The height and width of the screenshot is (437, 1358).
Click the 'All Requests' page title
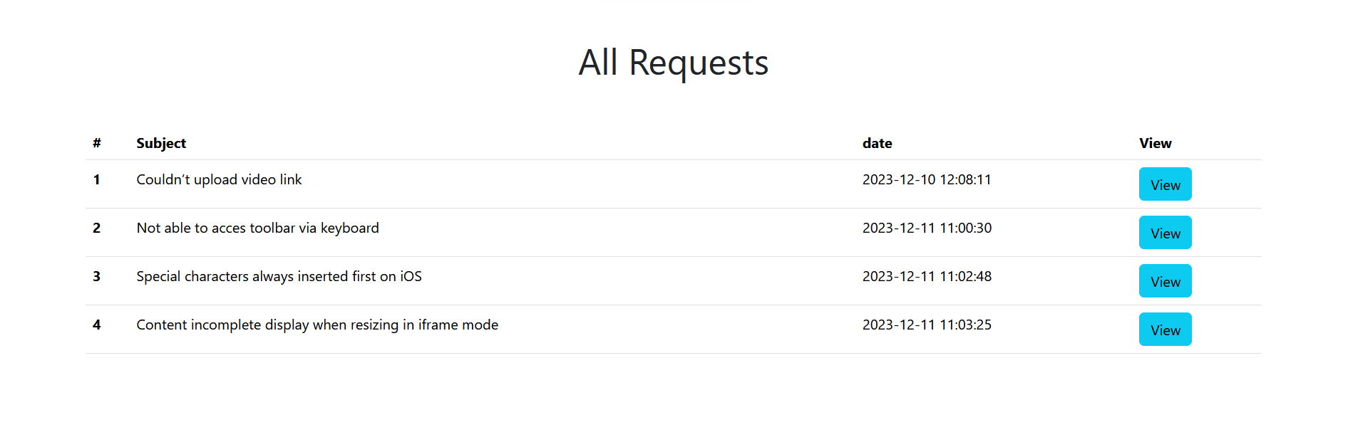coord(673,63)
